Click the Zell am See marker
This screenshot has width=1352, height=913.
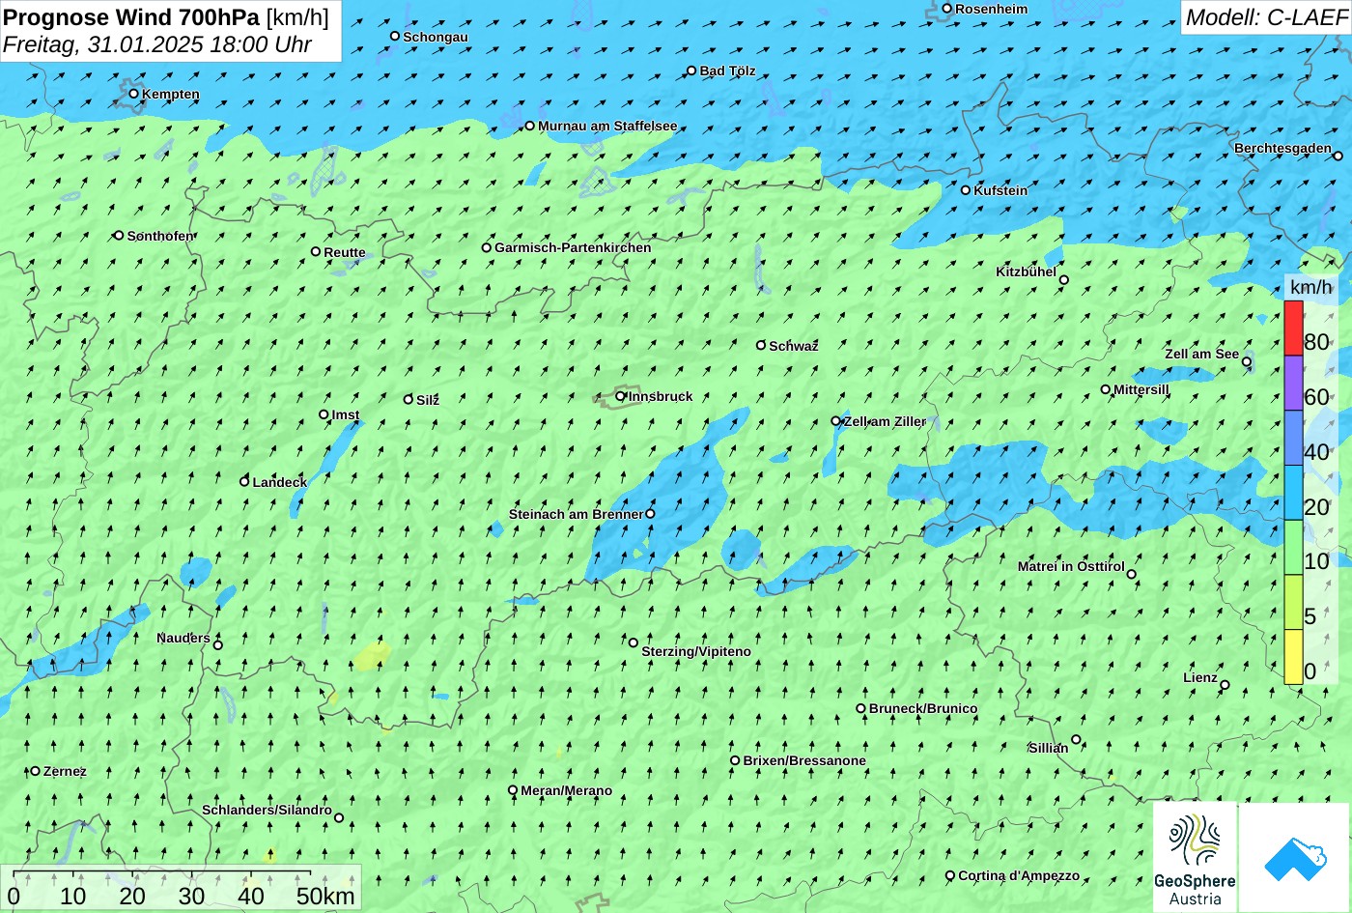tap(1247, 362)
